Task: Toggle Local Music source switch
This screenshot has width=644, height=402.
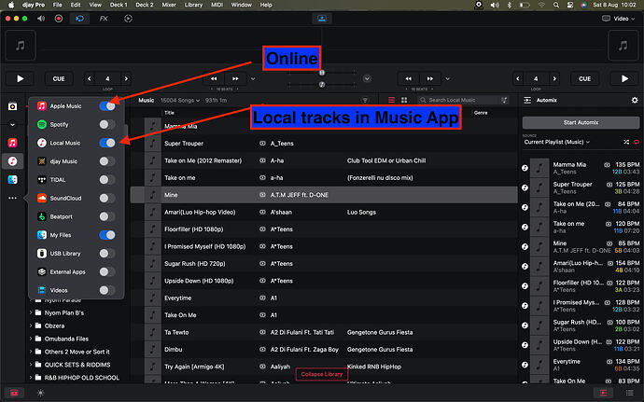Action: 107,143
